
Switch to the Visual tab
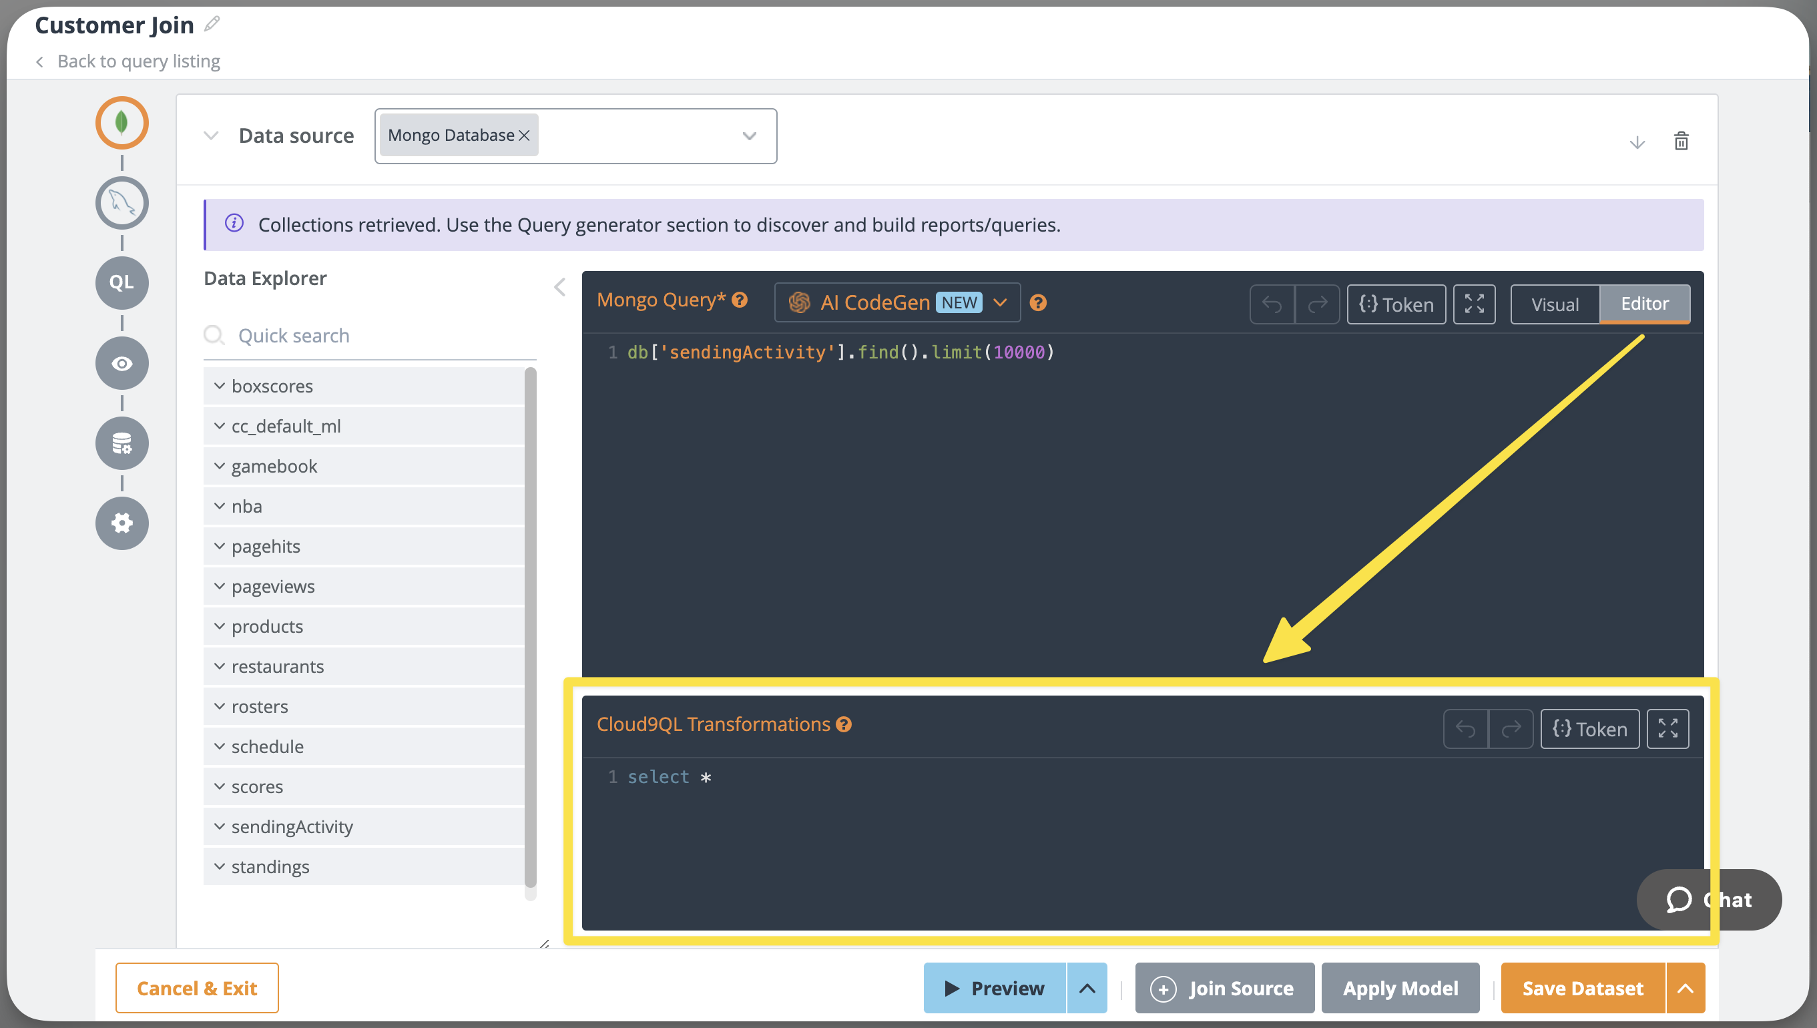pos(1555,304)
